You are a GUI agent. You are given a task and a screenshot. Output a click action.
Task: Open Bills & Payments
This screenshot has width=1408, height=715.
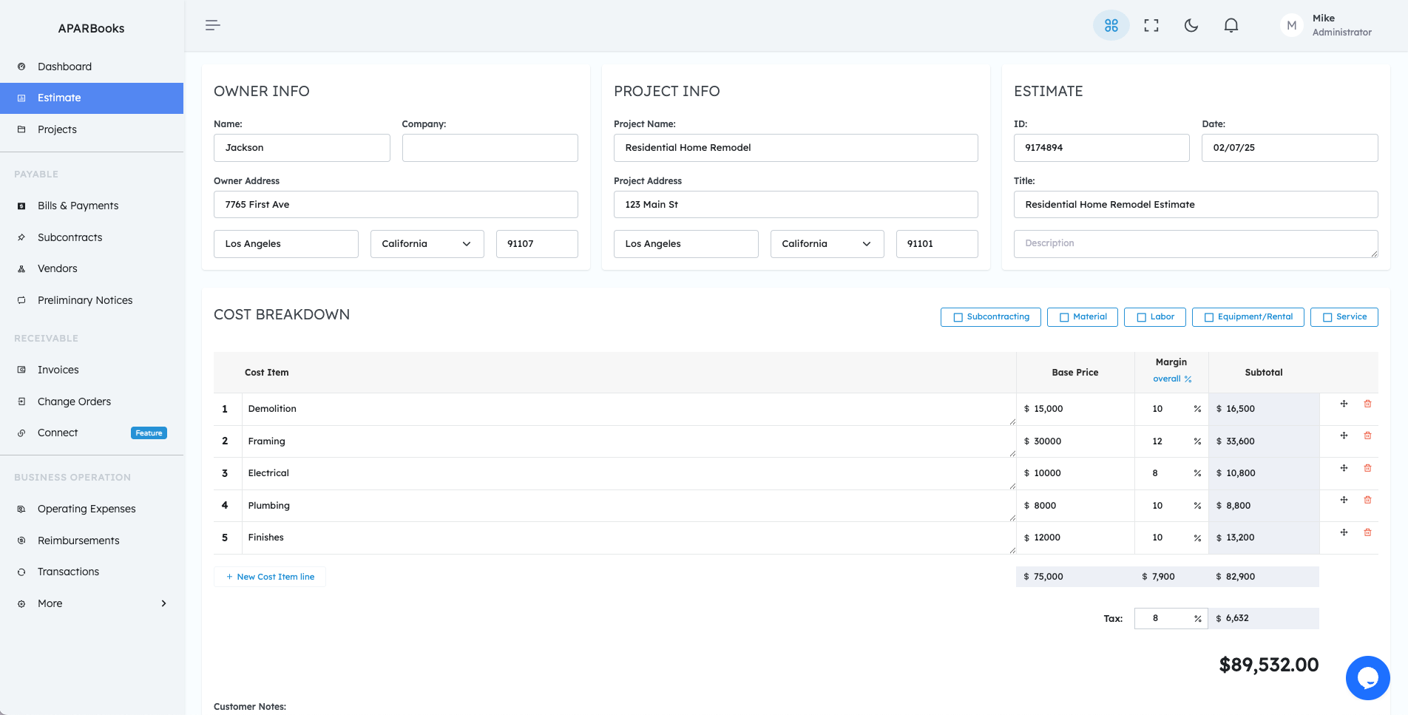pos(78,206)
